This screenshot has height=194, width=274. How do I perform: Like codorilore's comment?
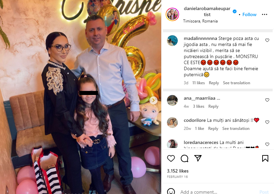267,122
